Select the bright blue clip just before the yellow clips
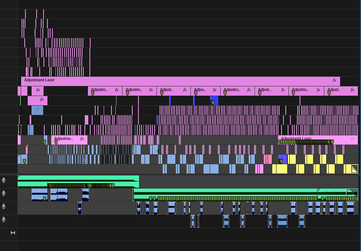The height and width of the screenshot is (251, 361). tap(283, 159)
